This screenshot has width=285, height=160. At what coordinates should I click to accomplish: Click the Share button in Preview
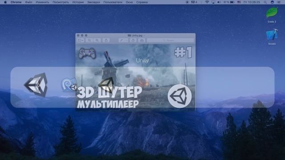coord(106,40)
